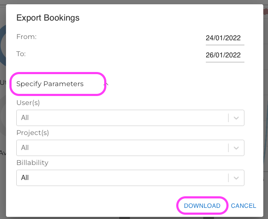Click the Export Bookings dialog title
This screenshot has height=219, width=268.
click(48, 18)
